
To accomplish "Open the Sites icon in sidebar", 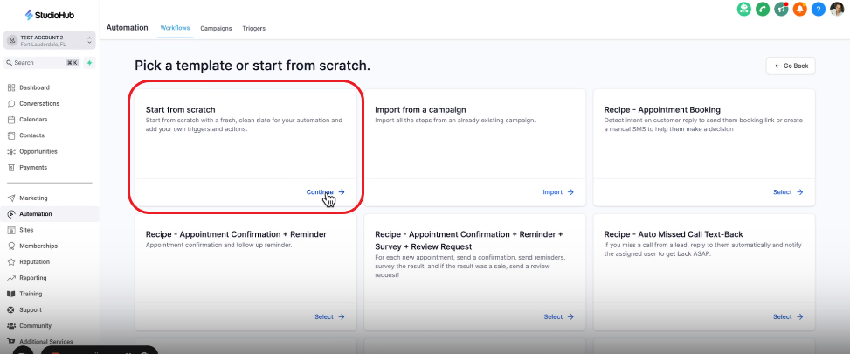I will [11, 230].
